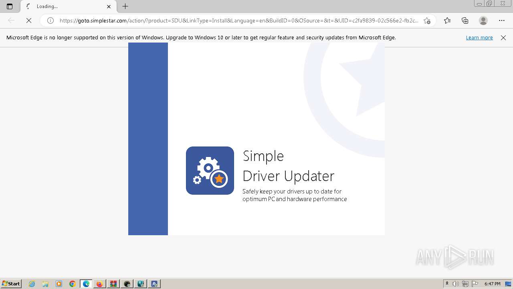Open WinRAR from the taskbar
This screenshot has width=513, height=289.
pos(113,284)
